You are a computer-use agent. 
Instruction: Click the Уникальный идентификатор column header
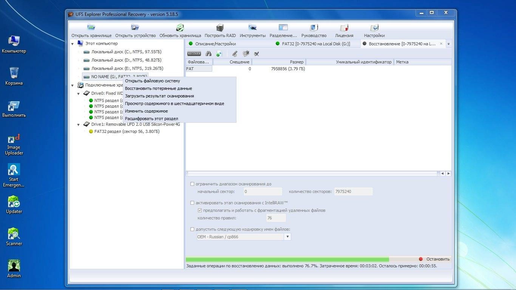click(350, 62)
